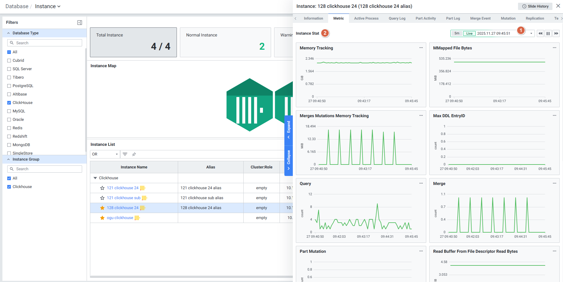The image size is (563, 282).
Task: Uncheck the ClickHouse database type
Action: (x=9, y=103)
